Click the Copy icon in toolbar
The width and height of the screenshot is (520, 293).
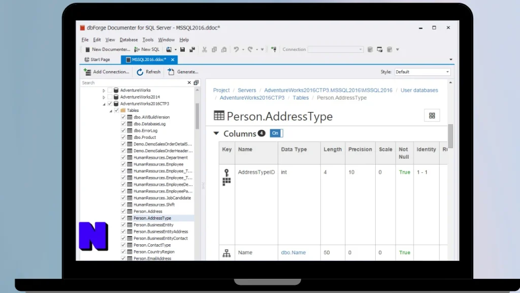coord(214,49)
